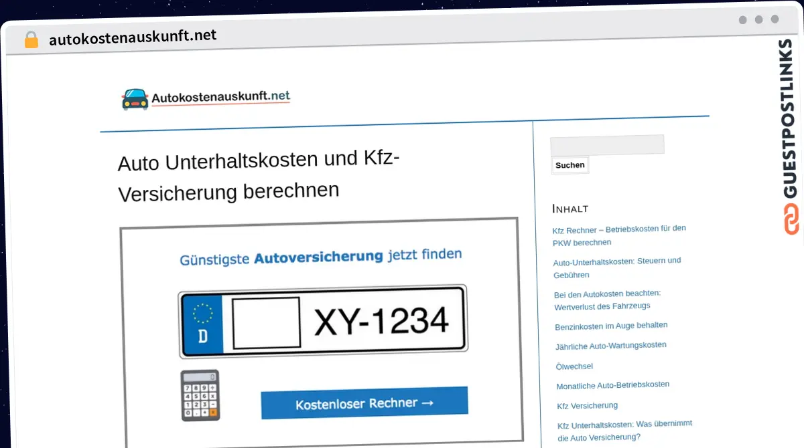Click the padlock icon in the address bar

coord(31,39)
